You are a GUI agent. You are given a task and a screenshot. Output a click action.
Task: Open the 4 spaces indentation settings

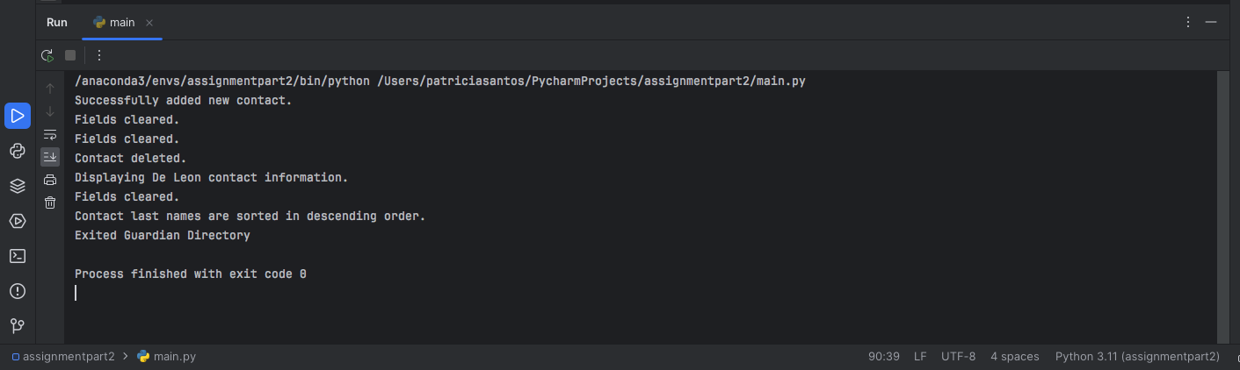tap(1015, 357)
